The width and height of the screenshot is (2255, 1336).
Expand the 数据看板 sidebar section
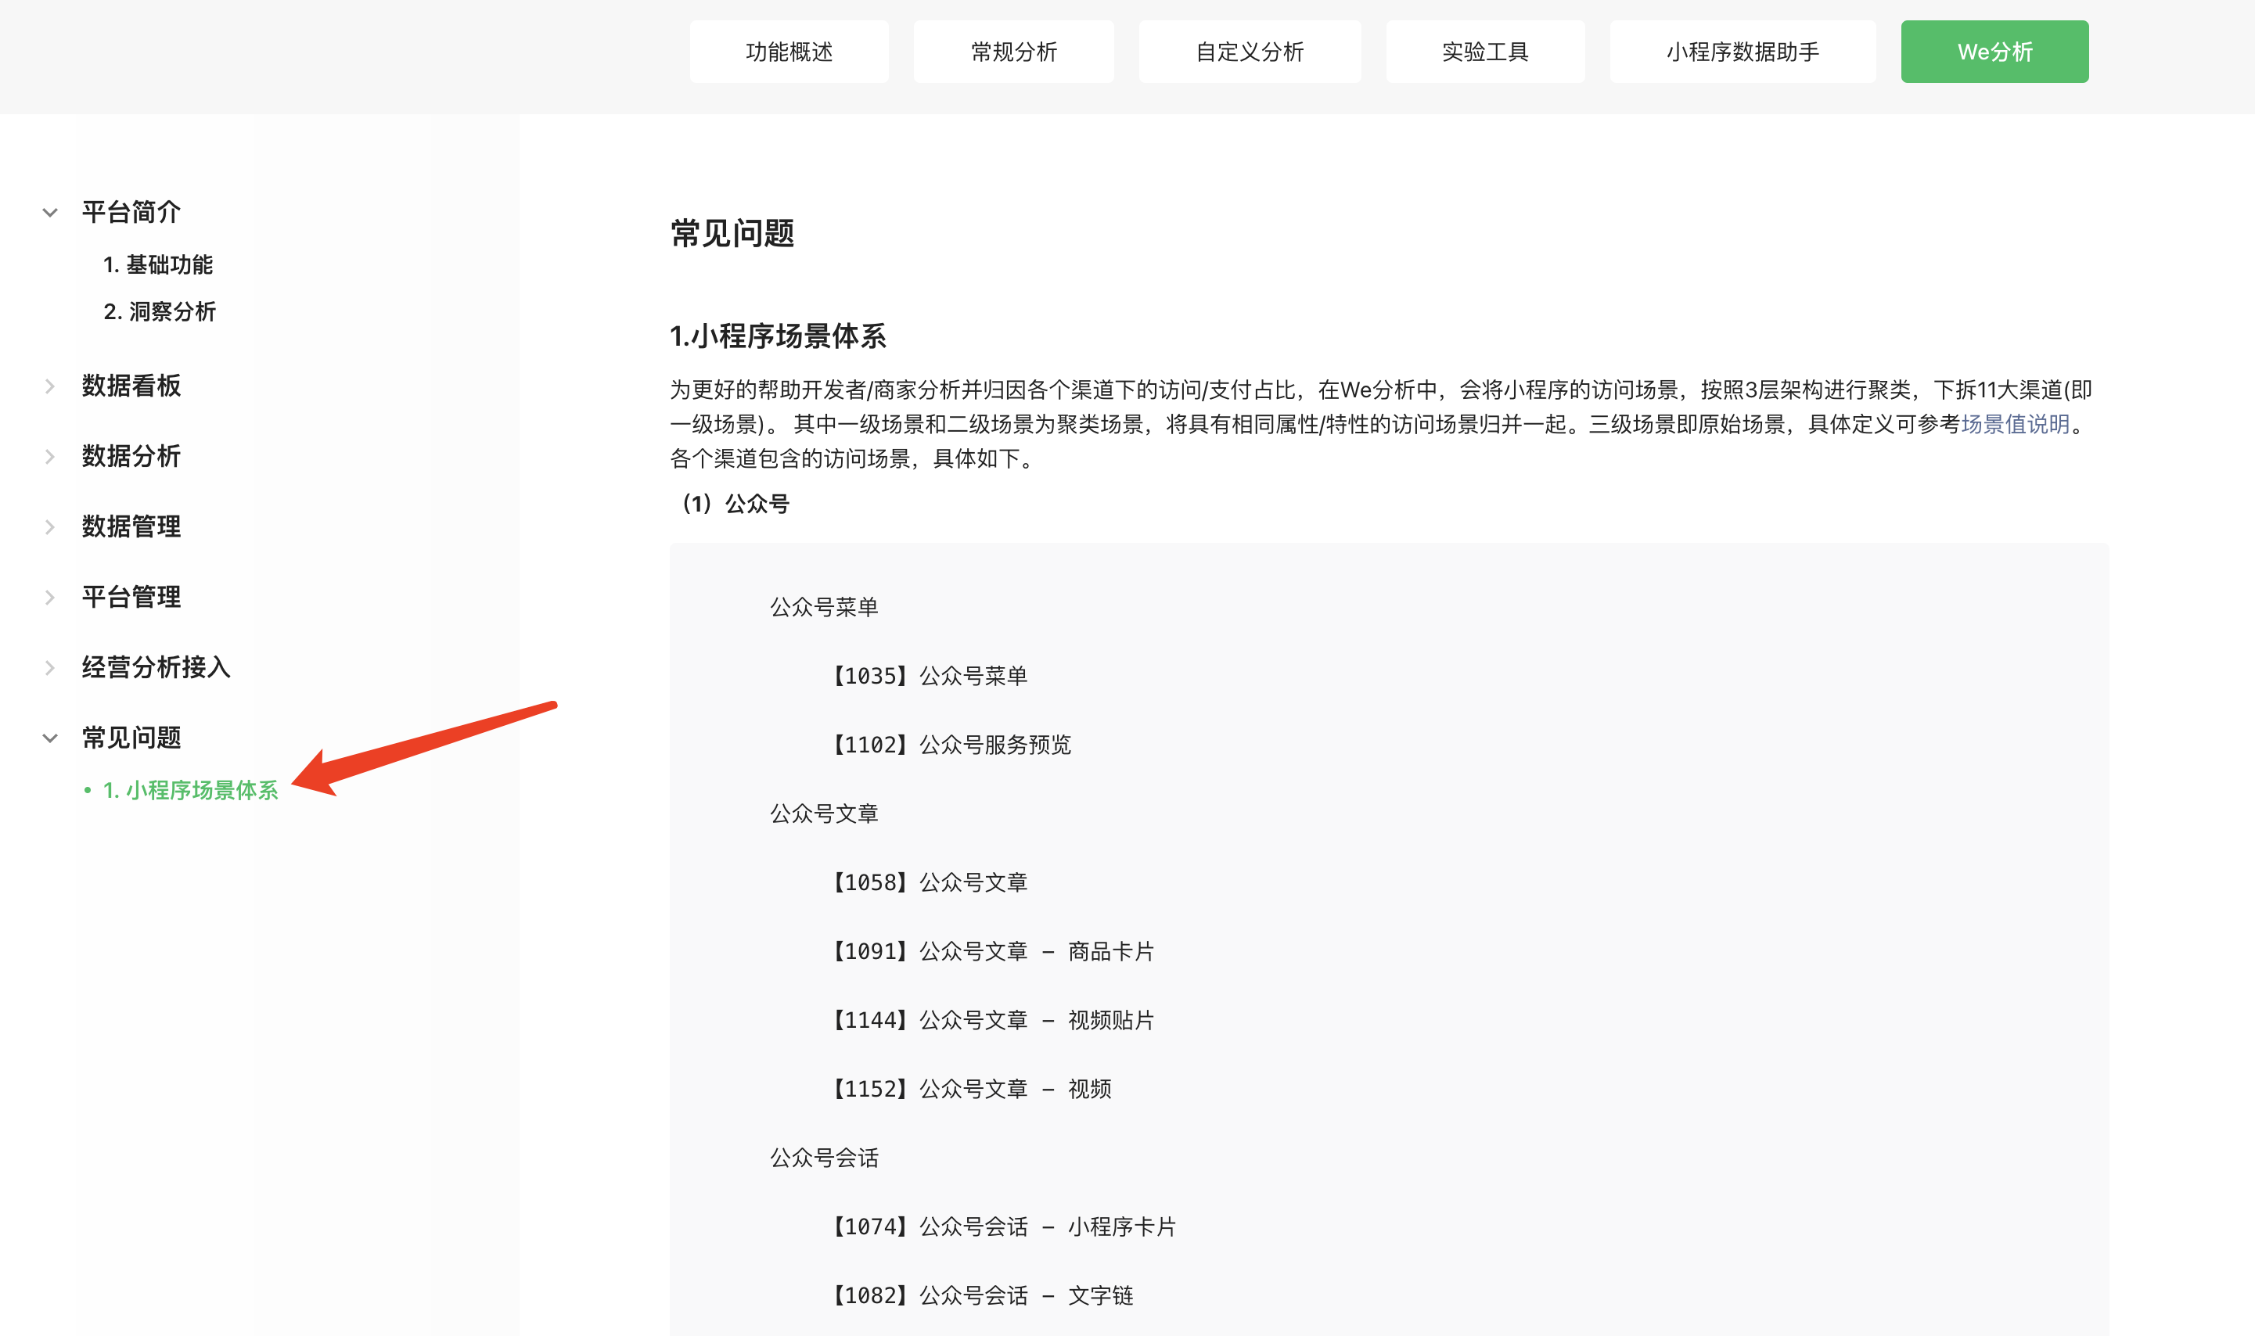pyautogui.click(x=50, y=386)
